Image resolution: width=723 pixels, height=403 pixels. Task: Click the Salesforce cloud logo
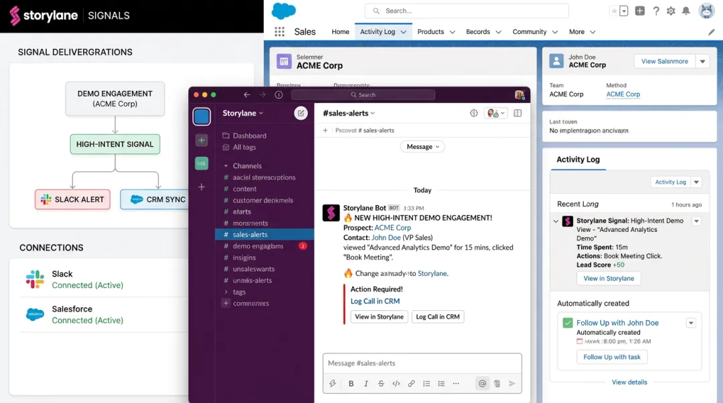pos(284,11)
